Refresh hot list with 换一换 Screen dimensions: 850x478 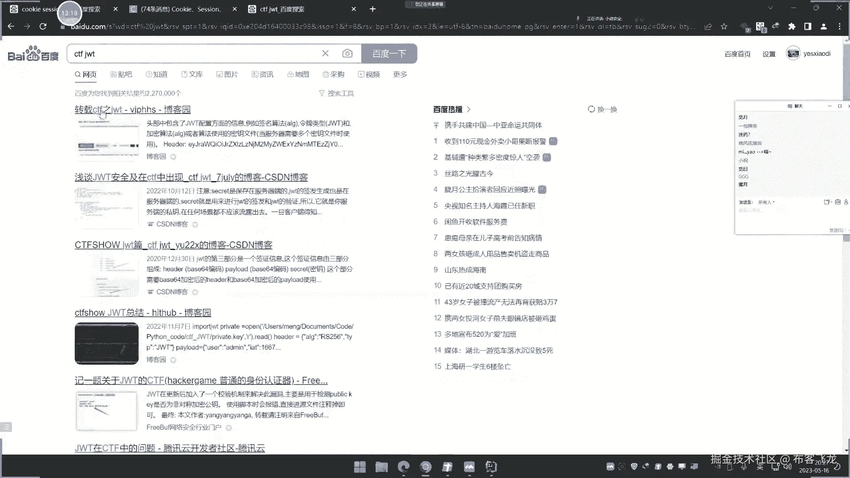[602, 109]
